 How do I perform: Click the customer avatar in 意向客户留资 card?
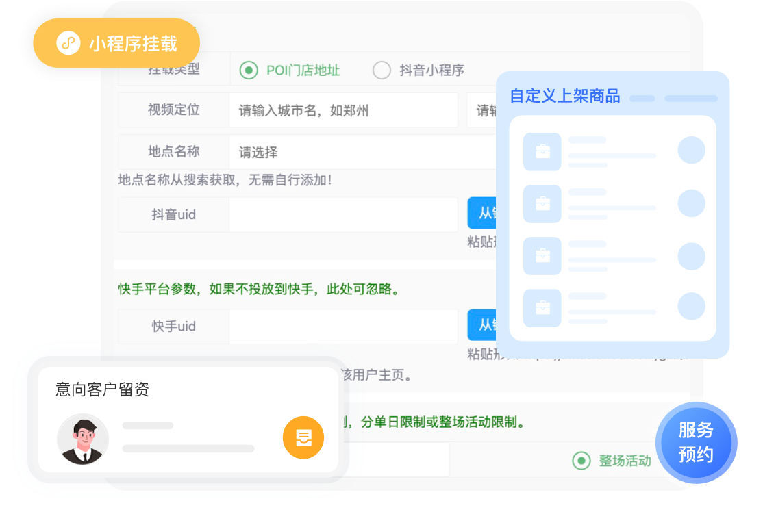[x=83, y=439]
